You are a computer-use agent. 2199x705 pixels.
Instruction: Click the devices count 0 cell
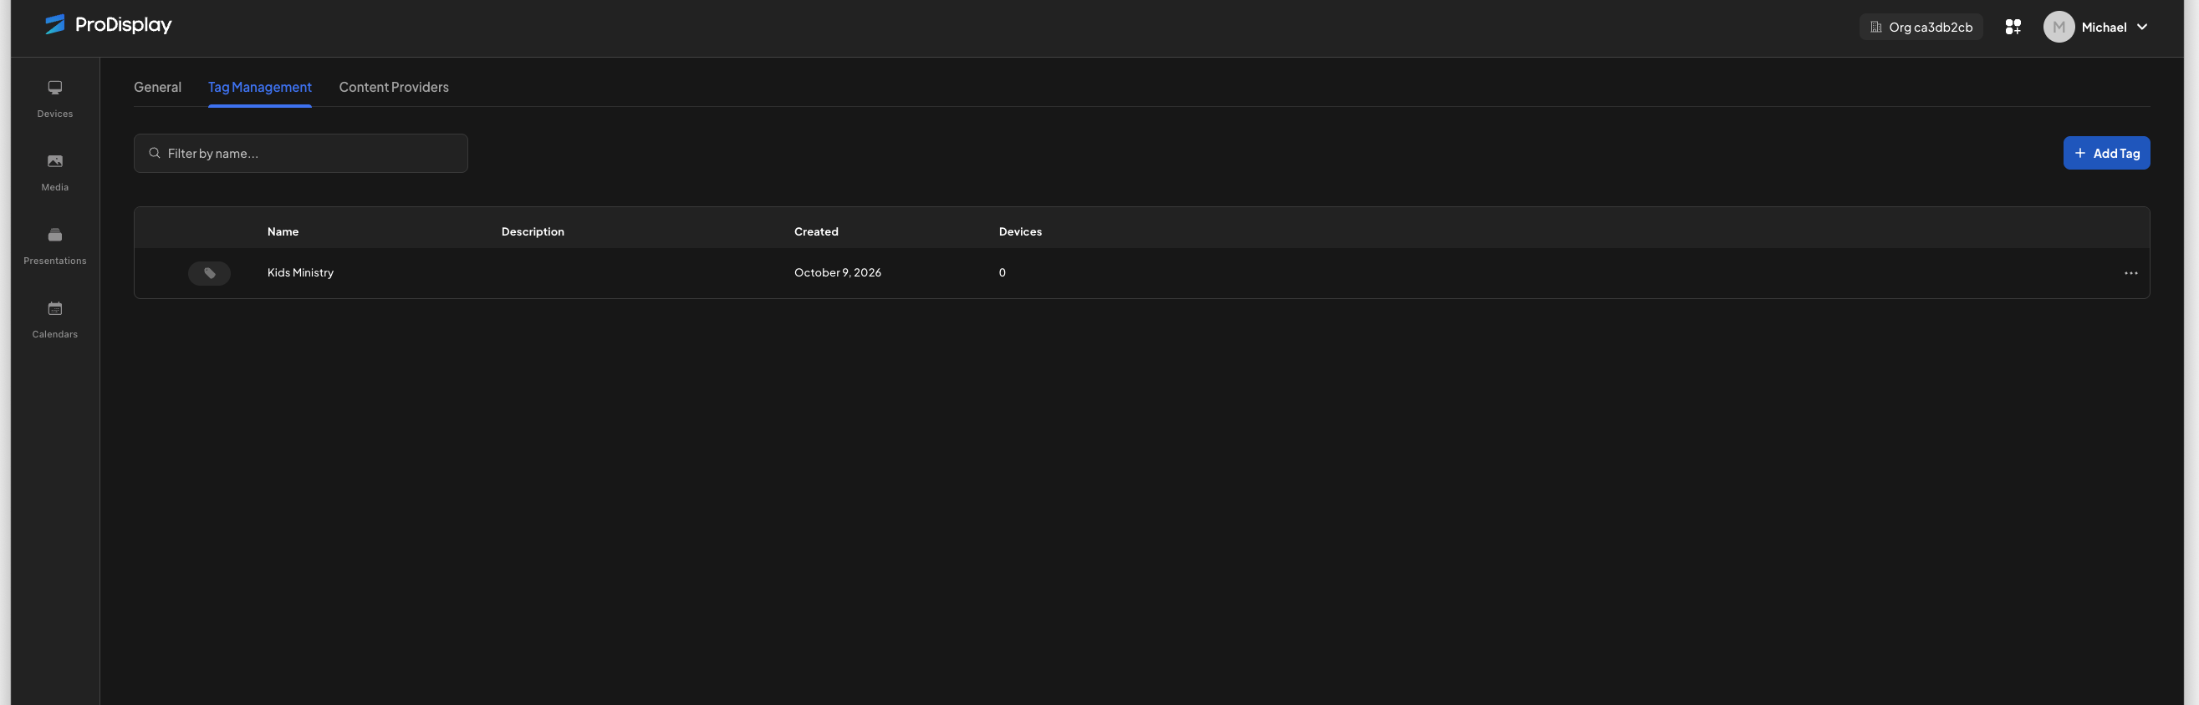1003,273
